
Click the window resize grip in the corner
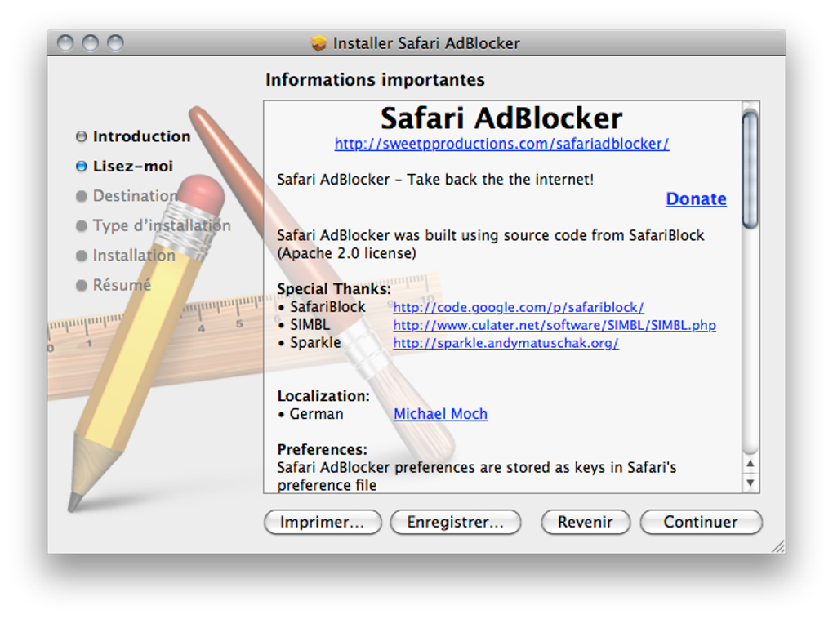(778, 546)
